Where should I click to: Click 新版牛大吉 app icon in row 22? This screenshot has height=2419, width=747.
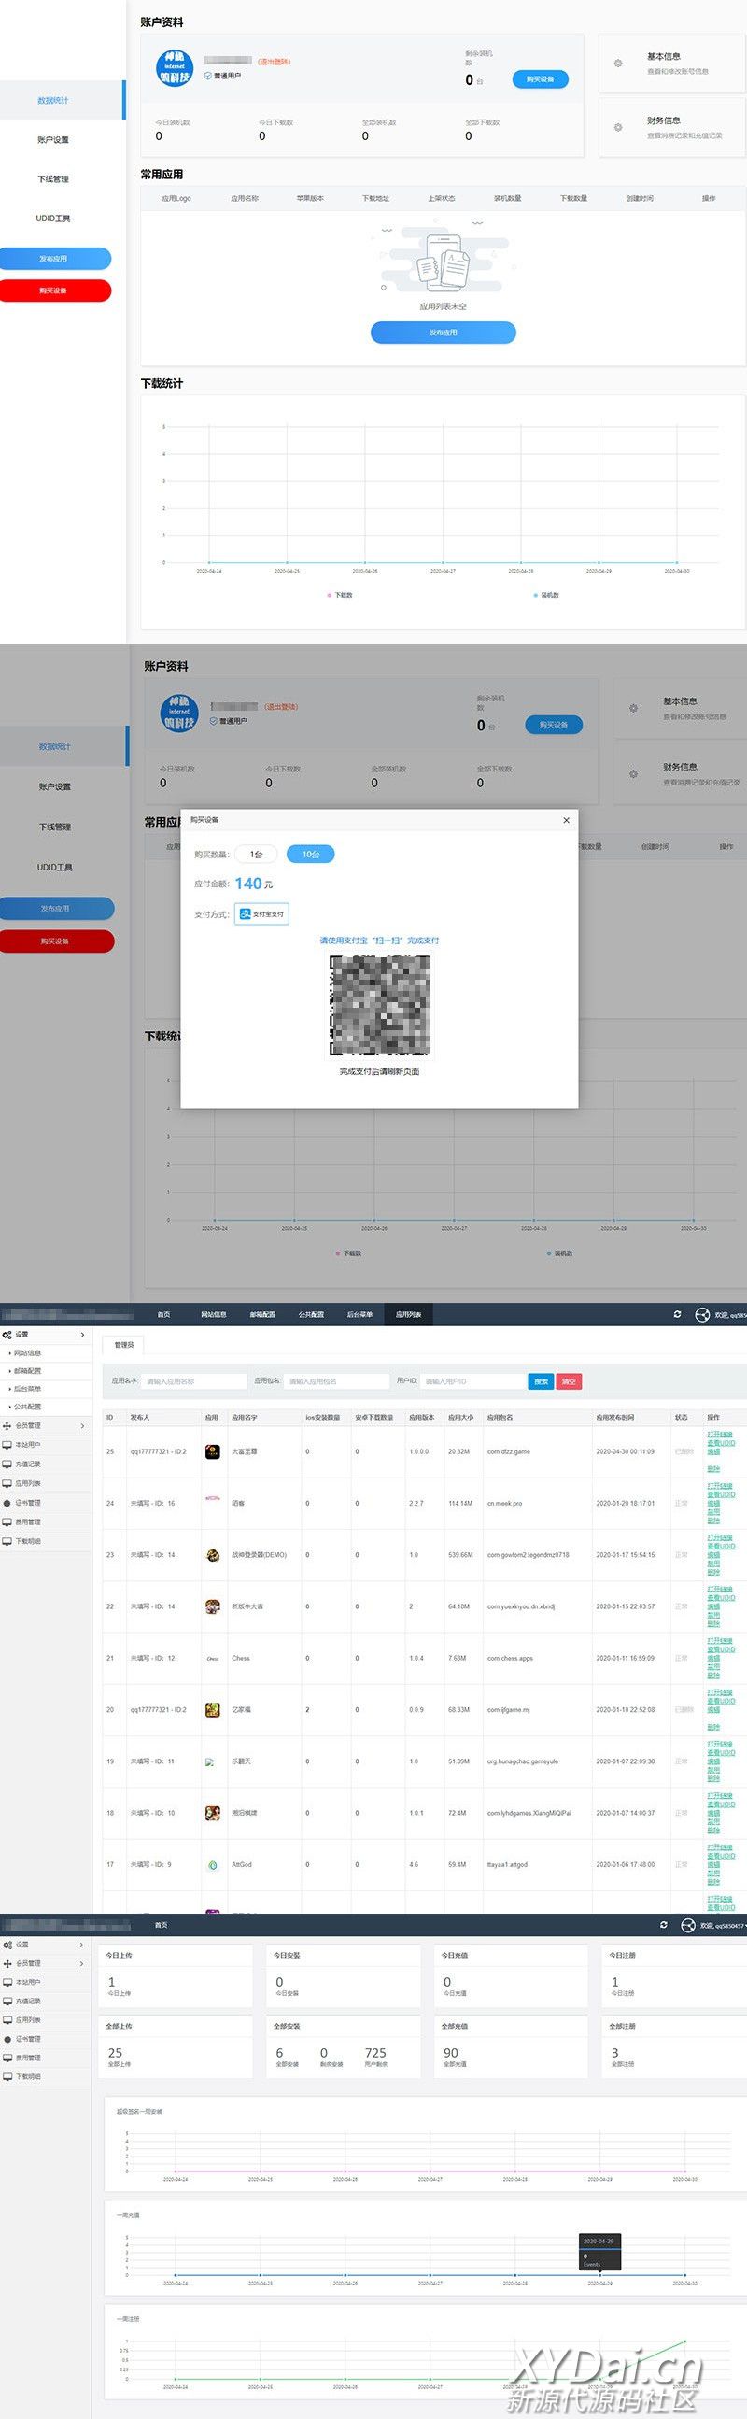(x=213, y=1606)
